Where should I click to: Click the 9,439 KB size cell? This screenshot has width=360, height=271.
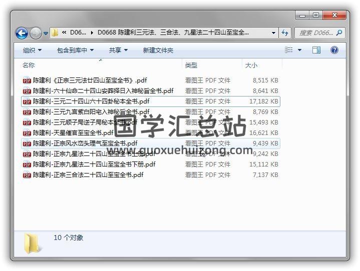[265, 143]
